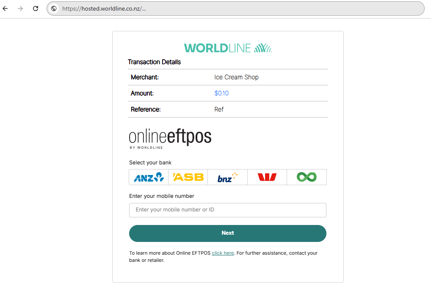The height and width of the screenshot is (286, 431).
Task: Click the Next button
Action: (228, 233)
